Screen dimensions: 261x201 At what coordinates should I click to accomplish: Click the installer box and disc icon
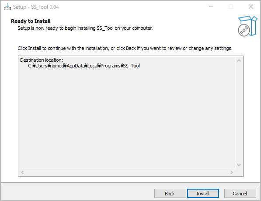coord(247,26)
